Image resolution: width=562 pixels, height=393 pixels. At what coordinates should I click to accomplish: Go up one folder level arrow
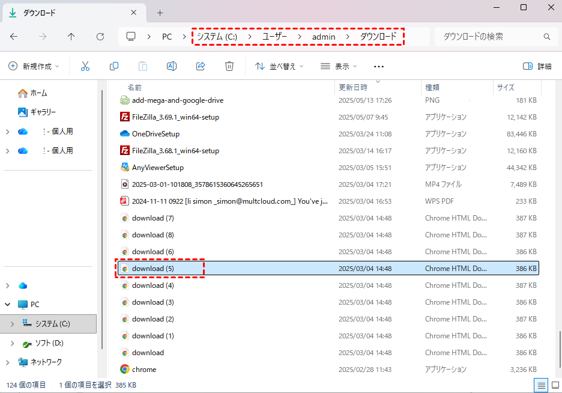point(71,37)
